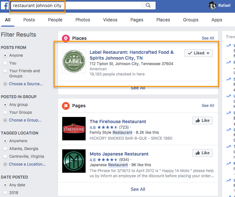Like Moto Japanese Restaurant page

click(x=202, y=153)
